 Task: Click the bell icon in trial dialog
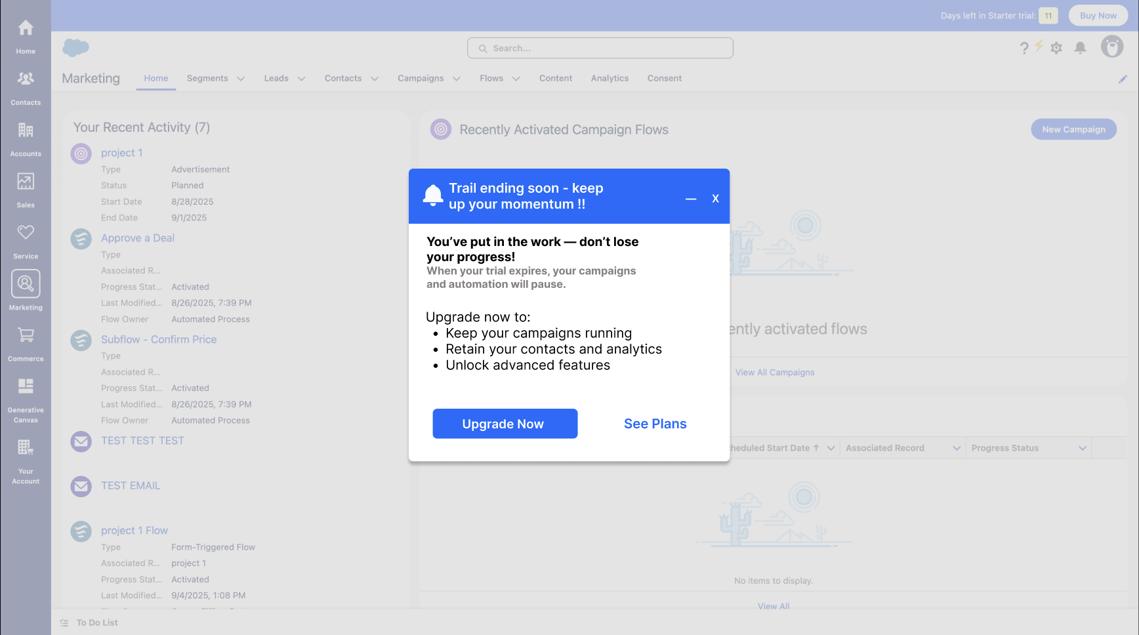433,195
